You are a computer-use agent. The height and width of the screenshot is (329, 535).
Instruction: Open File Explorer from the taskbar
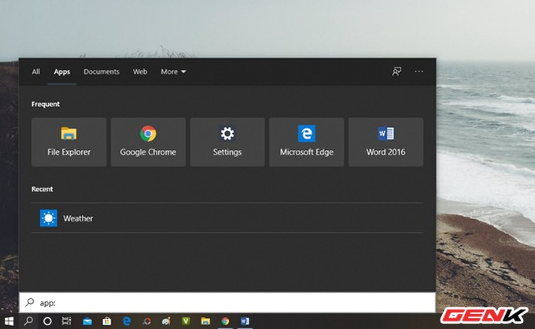[205, 321]
